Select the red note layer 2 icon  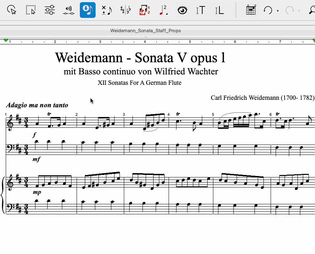click(164, 10)
